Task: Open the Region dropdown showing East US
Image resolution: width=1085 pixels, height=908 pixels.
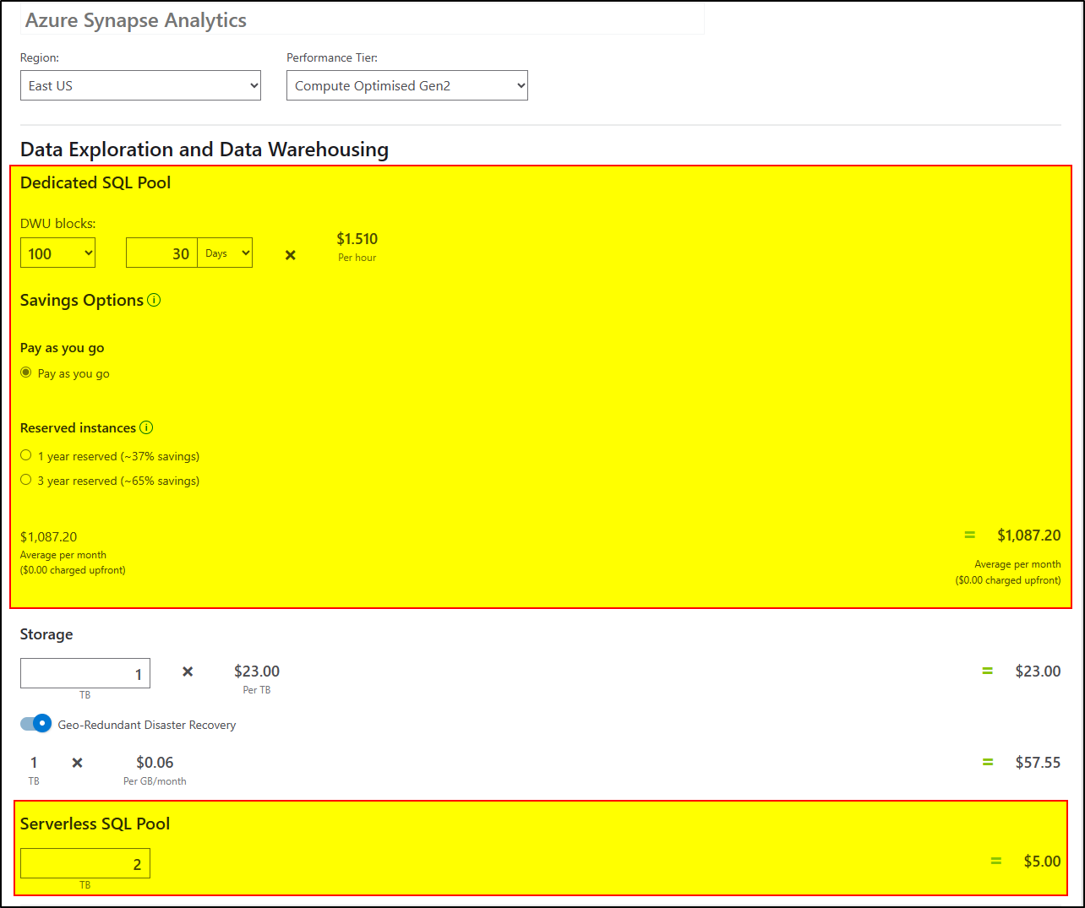Action: click(140, 85)
